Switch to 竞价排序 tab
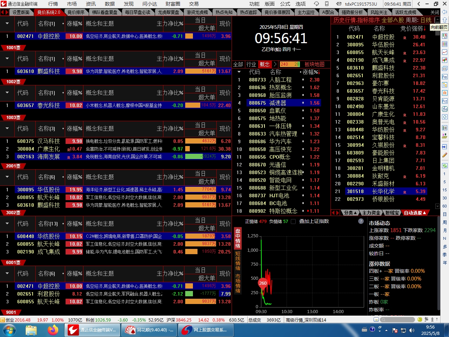Viewport: 449px width, 337px height. point(76,12)
